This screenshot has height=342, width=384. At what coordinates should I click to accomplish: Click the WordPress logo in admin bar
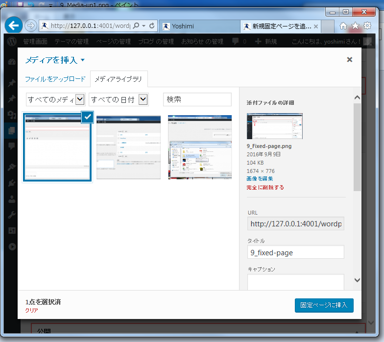(12, 42)
